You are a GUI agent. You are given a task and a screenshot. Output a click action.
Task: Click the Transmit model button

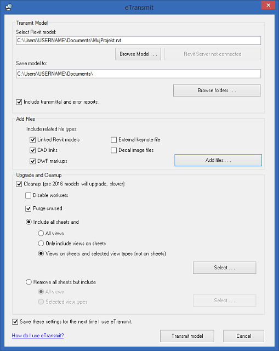[x=187, y=336]
